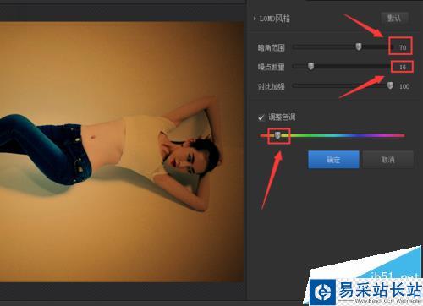Click the 调整色调 label text
Image resolution: width=423 pixels, height=306 pixels.
point(282,117)
